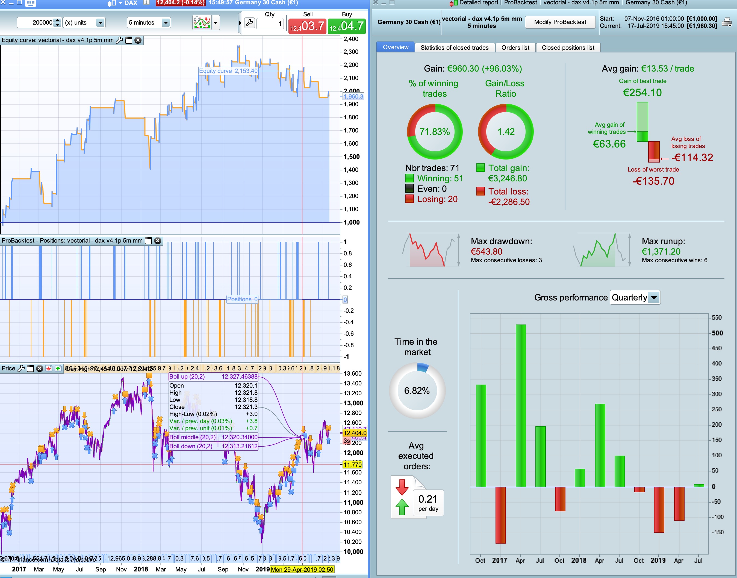This screenshot has height=578, width=737.
Task: Detach the ProBacktest Positions panel window
Action: click(148, 241)
